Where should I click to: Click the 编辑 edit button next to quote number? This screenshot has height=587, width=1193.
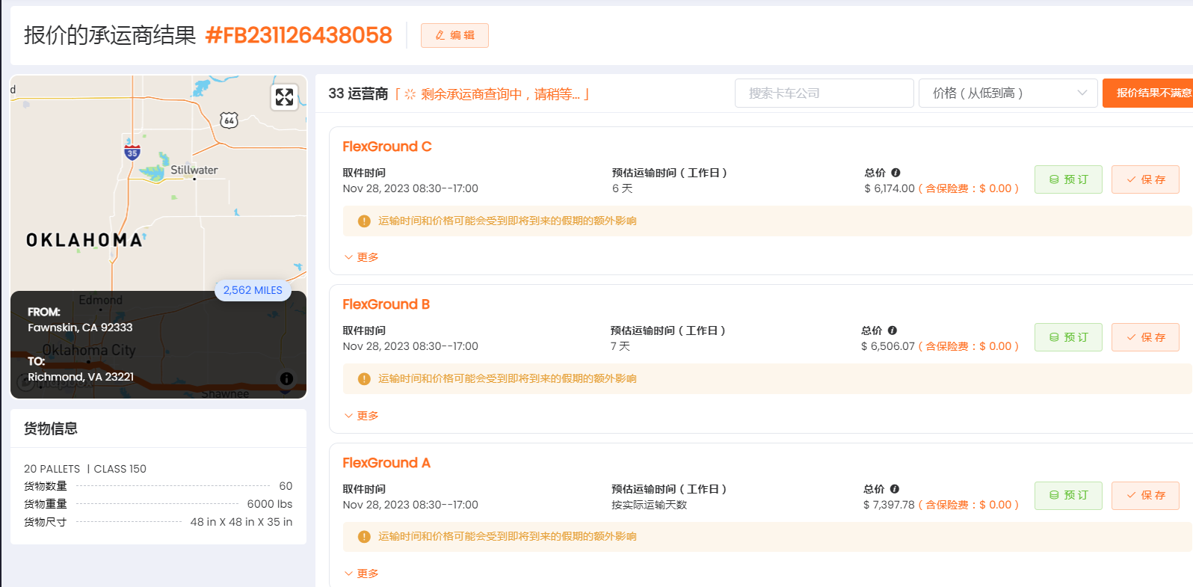coord(454,36)
